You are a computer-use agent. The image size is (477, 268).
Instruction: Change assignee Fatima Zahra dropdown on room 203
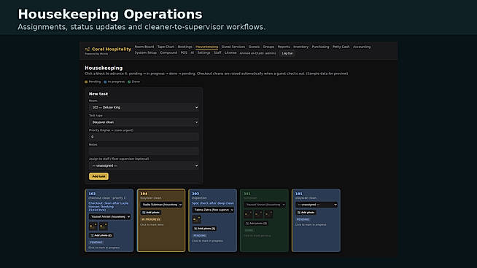[x=213, y=210]
